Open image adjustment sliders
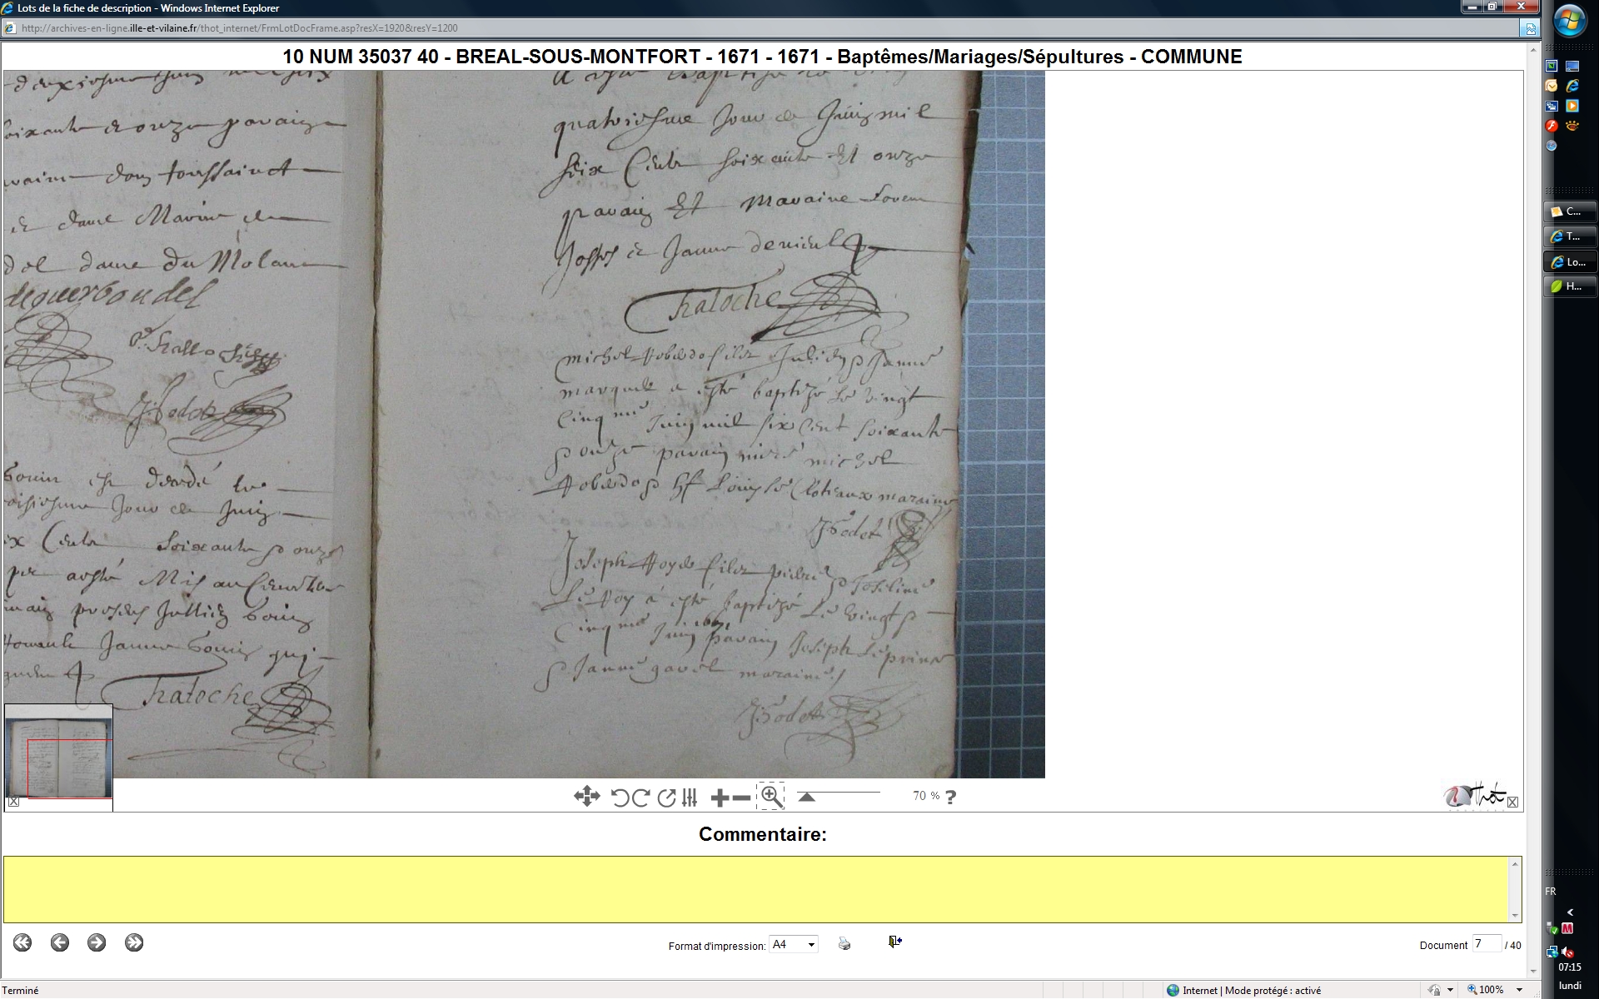Image resolution: width=1599 pixels, height=999 pixels. click(x=690, y=798)
